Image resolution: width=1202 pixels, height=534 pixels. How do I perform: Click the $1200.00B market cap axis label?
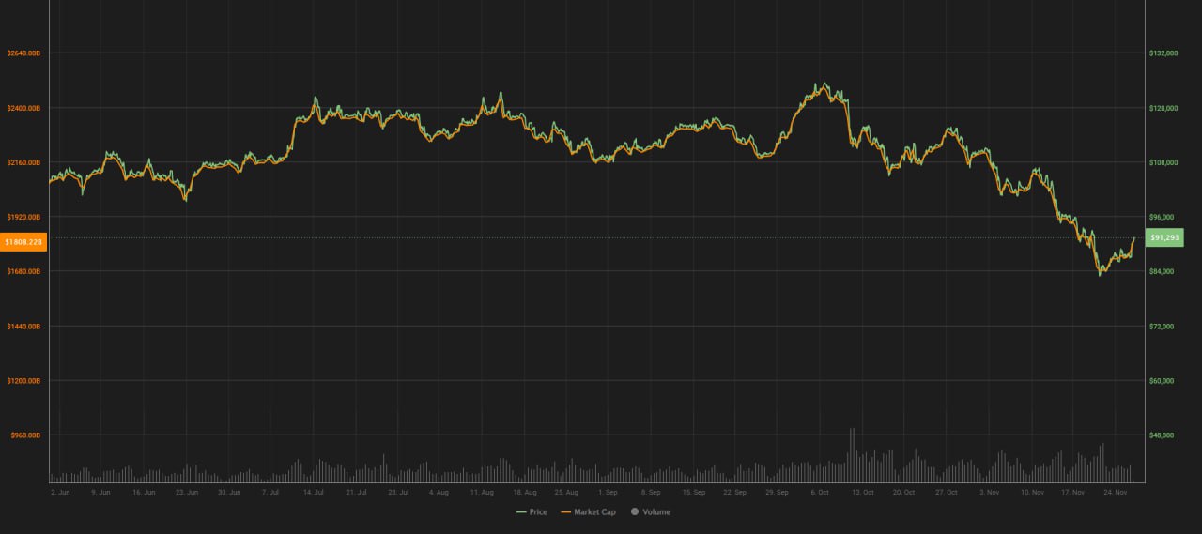pyautogui.click(x=23, y=381)
